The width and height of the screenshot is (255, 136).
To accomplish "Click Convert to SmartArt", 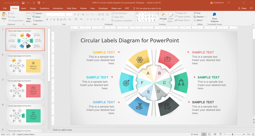I will 122,21.
